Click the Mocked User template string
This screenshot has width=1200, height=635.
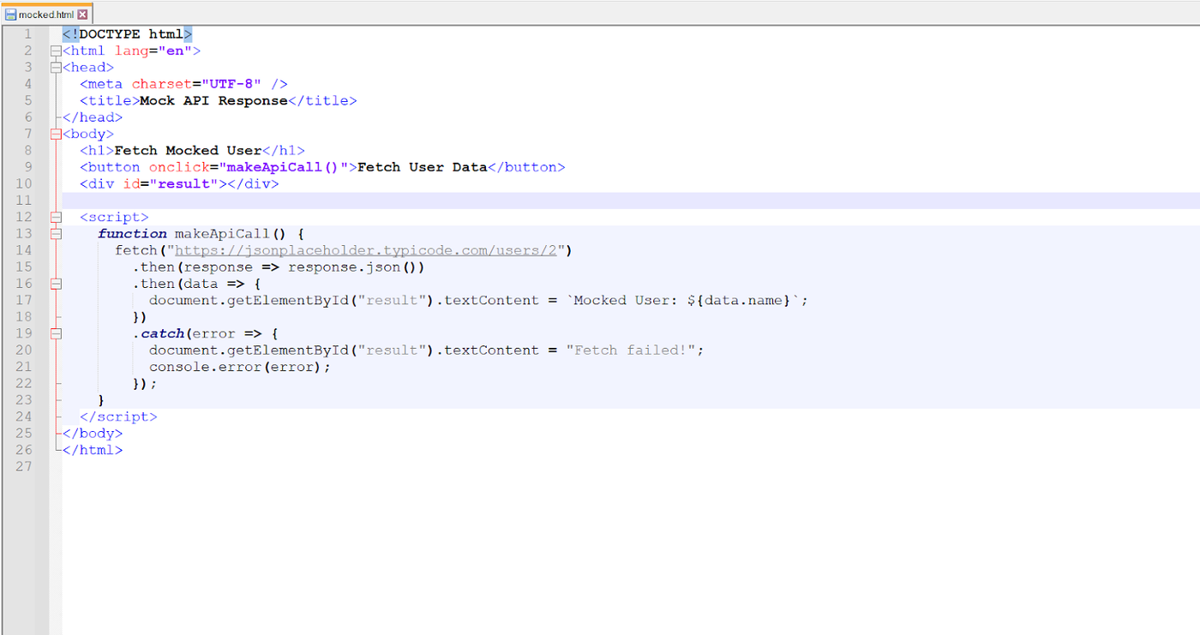coord(681,300)
